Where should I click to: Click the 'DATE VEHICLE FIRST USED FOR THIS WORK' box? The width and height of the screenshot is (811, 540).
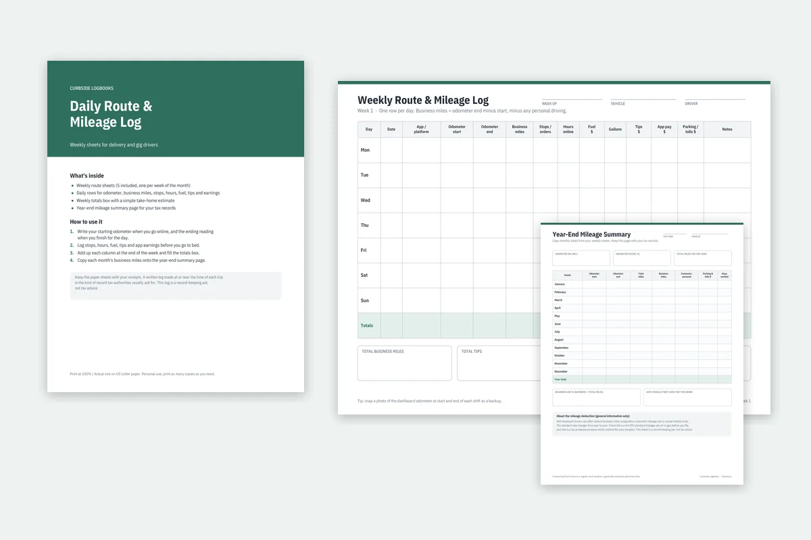click(687, 397)
